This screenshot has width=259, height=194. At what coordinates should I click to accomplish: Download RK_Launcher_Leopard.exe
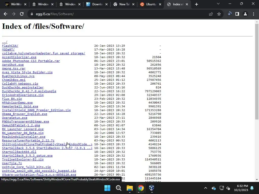23,129
